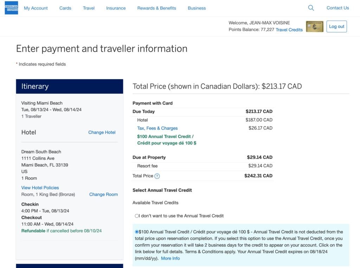The image size is (360, 268).
Task: Go to My Account
Action: (36, 8)
